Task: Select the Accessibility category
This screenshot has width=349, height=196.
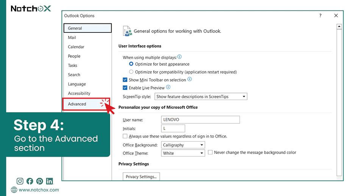Action: pyautogui.click(x=87, y=93)
